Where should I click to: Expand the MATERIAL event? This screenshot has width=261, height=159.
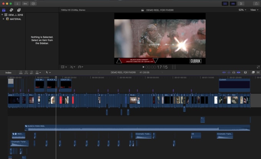coord(3,19)
